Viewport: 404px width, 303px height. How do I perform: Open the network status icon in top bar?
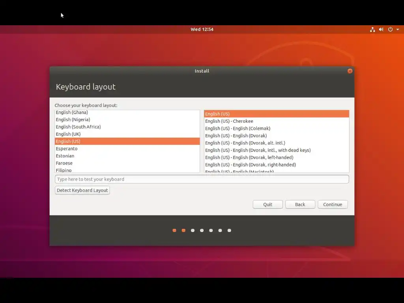(372, 29)
